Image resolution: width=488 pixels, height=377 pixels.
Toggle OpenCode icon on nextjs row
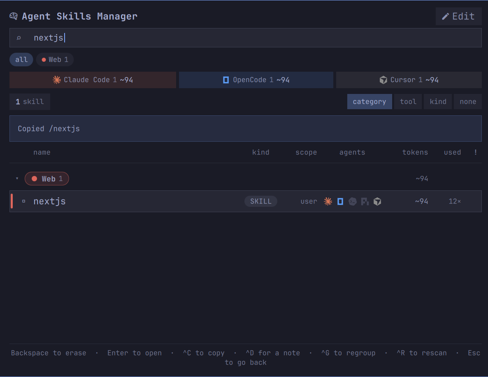(340, 201)
